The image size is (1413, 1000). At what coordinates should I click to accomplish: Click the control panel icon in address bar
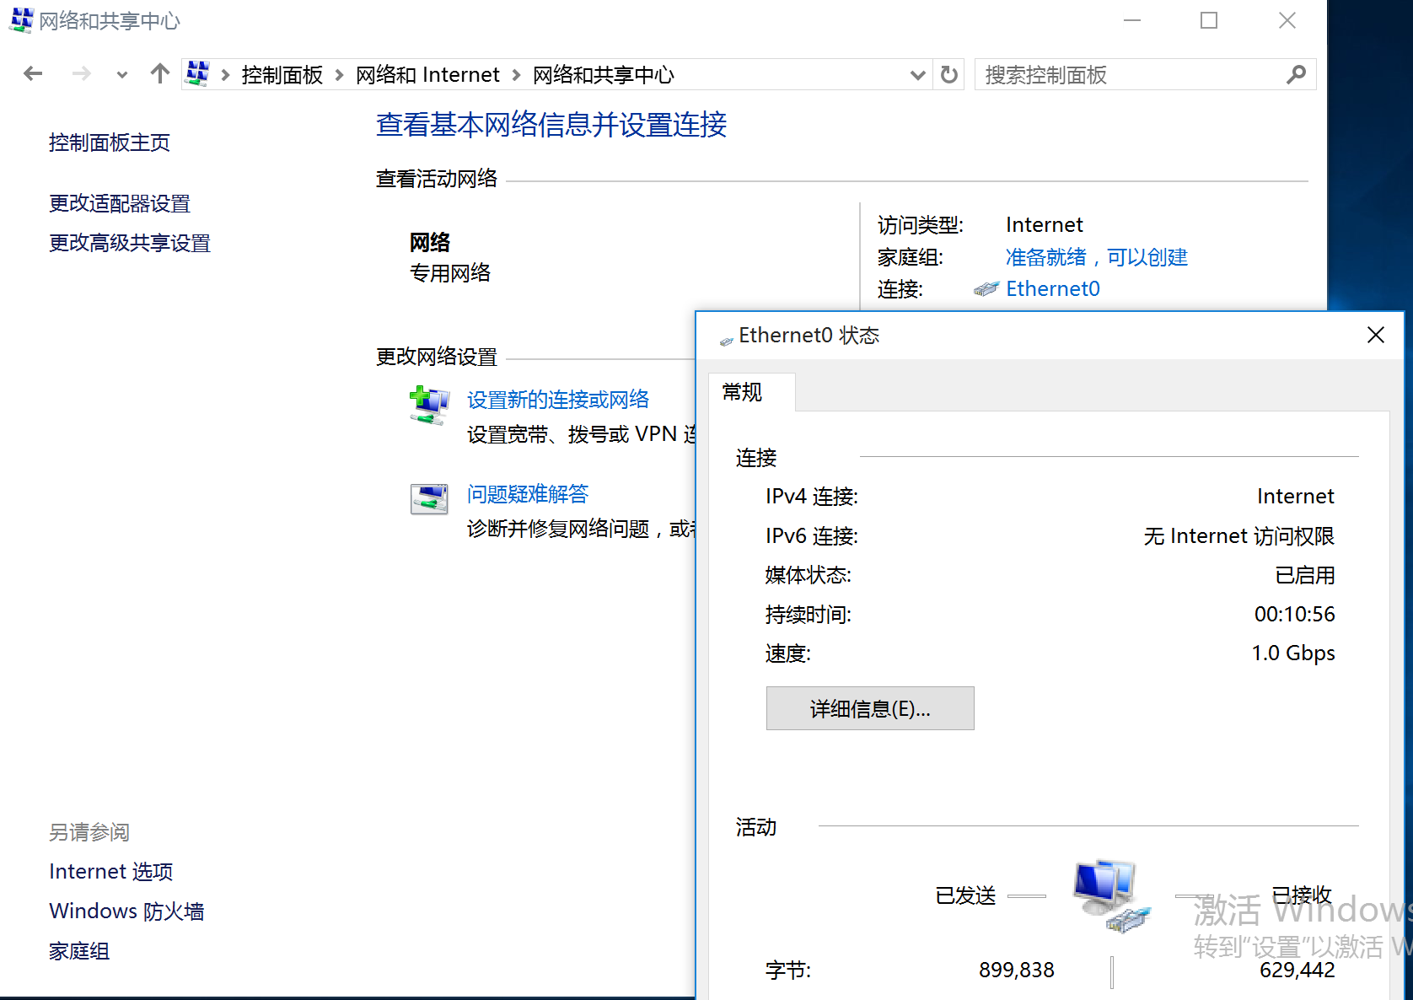(198, 74)
